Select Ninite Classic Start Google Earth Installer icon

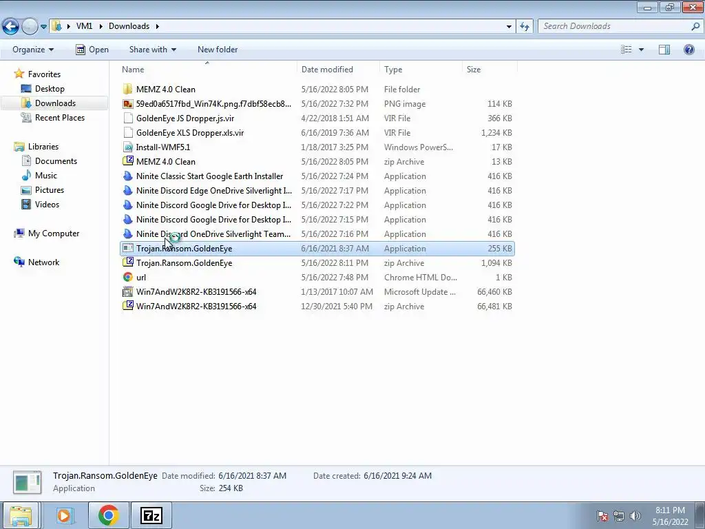(x=127, y=176)
